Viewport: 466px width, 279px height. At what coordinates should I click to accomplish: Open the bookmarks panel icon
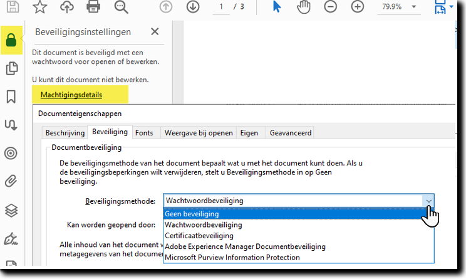click(11, 97)
